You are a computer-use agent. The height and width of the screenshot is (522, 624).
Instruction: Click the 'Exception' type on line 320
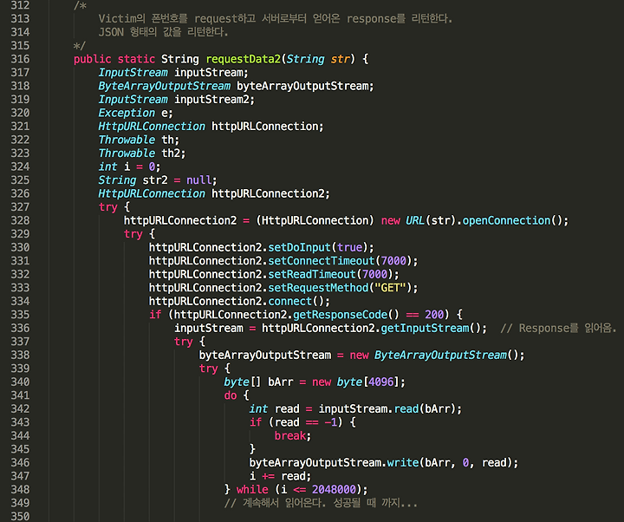(127, 113)
